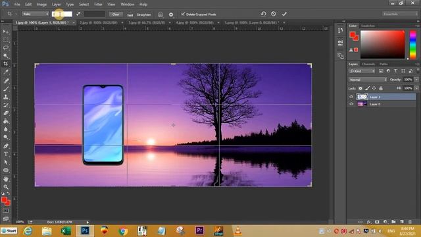This screenshot has width=421, height=237.
Task: Open crop overlay grid options
Action: coord(161,14)
